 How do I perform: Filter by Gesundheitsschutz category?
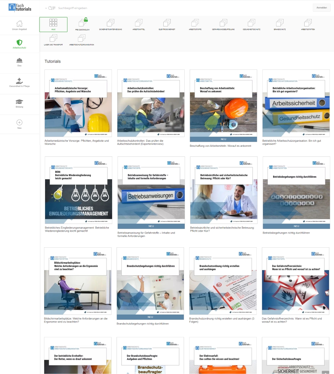[252, 24]
